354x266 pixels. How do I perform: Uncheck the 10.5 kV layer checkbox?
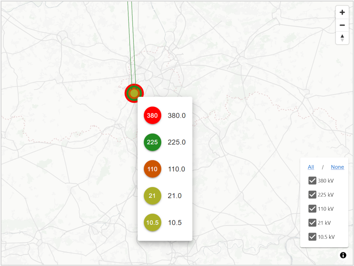[x=312, y=237]
